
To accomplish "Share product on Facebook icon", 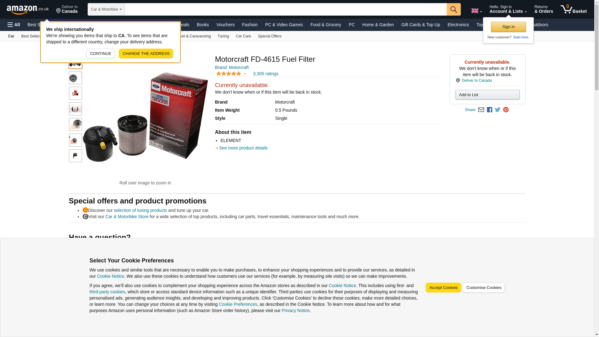I will 489,110.
